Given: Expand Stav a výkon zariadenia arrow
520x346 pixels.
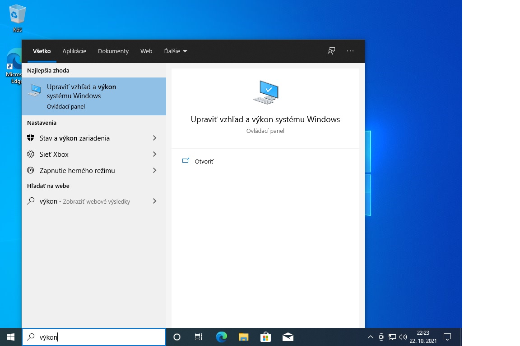Looking at the screenshot, I should (x=154, y=138).
